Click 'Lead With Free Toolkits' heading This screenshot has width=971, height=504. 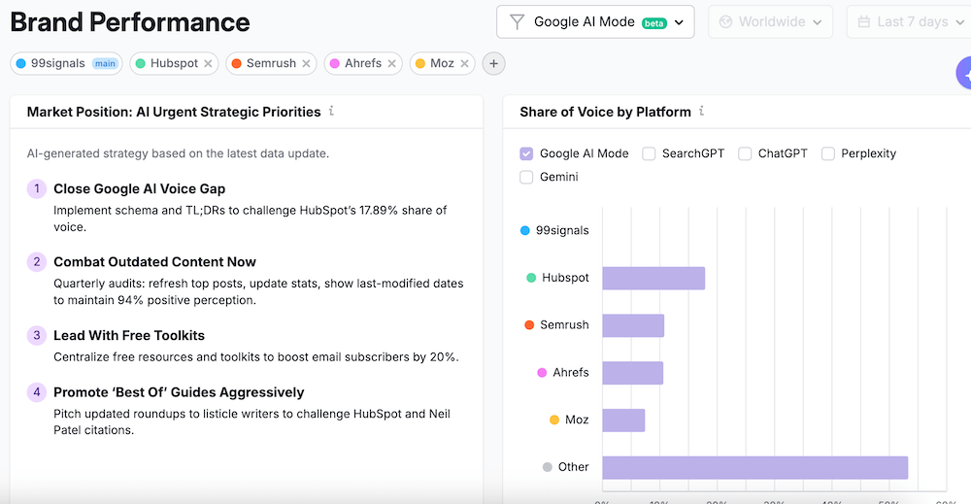pyautogui.click(x=129, y=336)
